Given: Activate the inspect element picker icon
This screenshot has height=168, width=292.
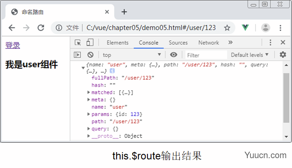Looking at the screenshot, I should 78,42.
